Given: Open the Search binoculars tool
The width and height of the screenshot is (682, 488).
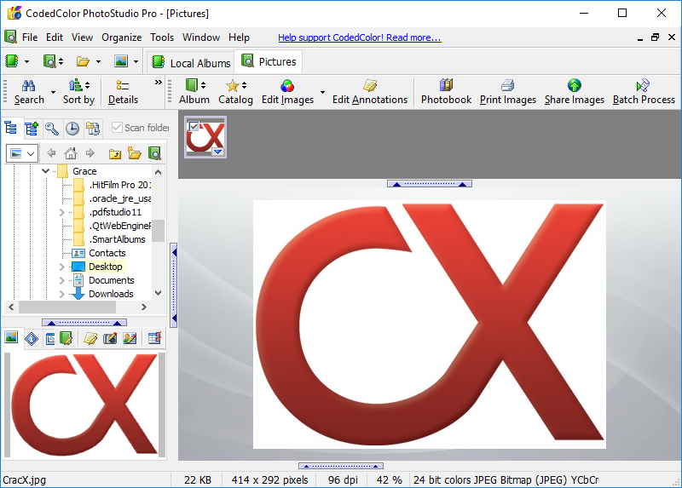Looking at the screenshot, I should click(x=29, y=92).
